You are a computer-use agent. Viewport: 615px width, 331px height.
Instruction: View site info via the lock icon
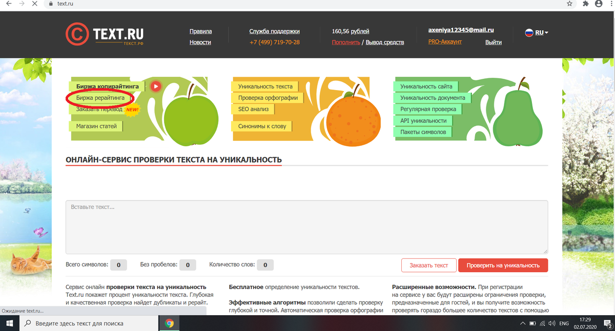[50, 3]
